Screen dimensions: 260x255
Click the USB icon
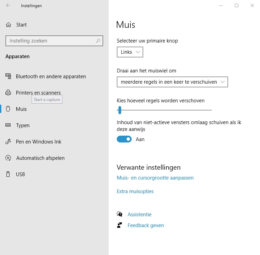pos(8,174)
